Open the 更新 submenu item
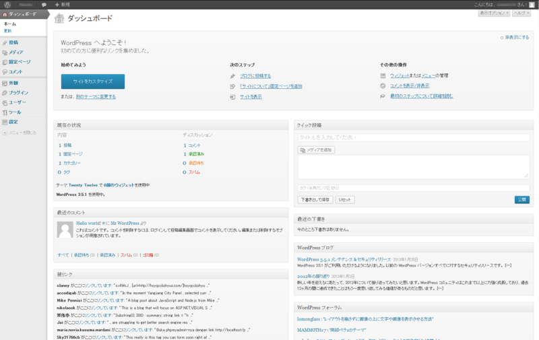This screenshot has width=539, height=340. coord(7,30)
